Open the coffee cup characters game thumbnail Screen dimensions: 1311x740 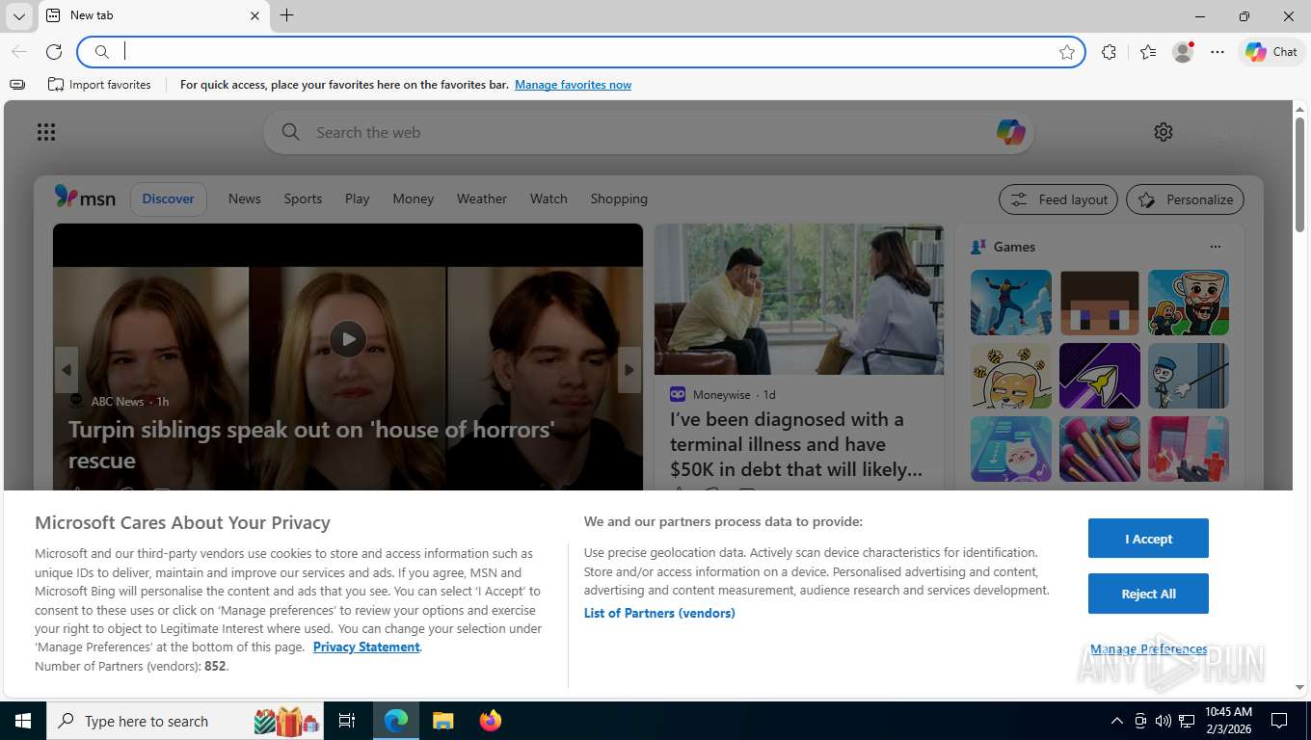pyautogui.click(x=1189, y=303)
